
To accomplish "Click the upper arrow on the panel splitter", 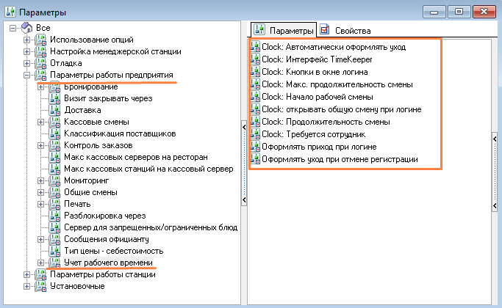I will coord(244,127).
